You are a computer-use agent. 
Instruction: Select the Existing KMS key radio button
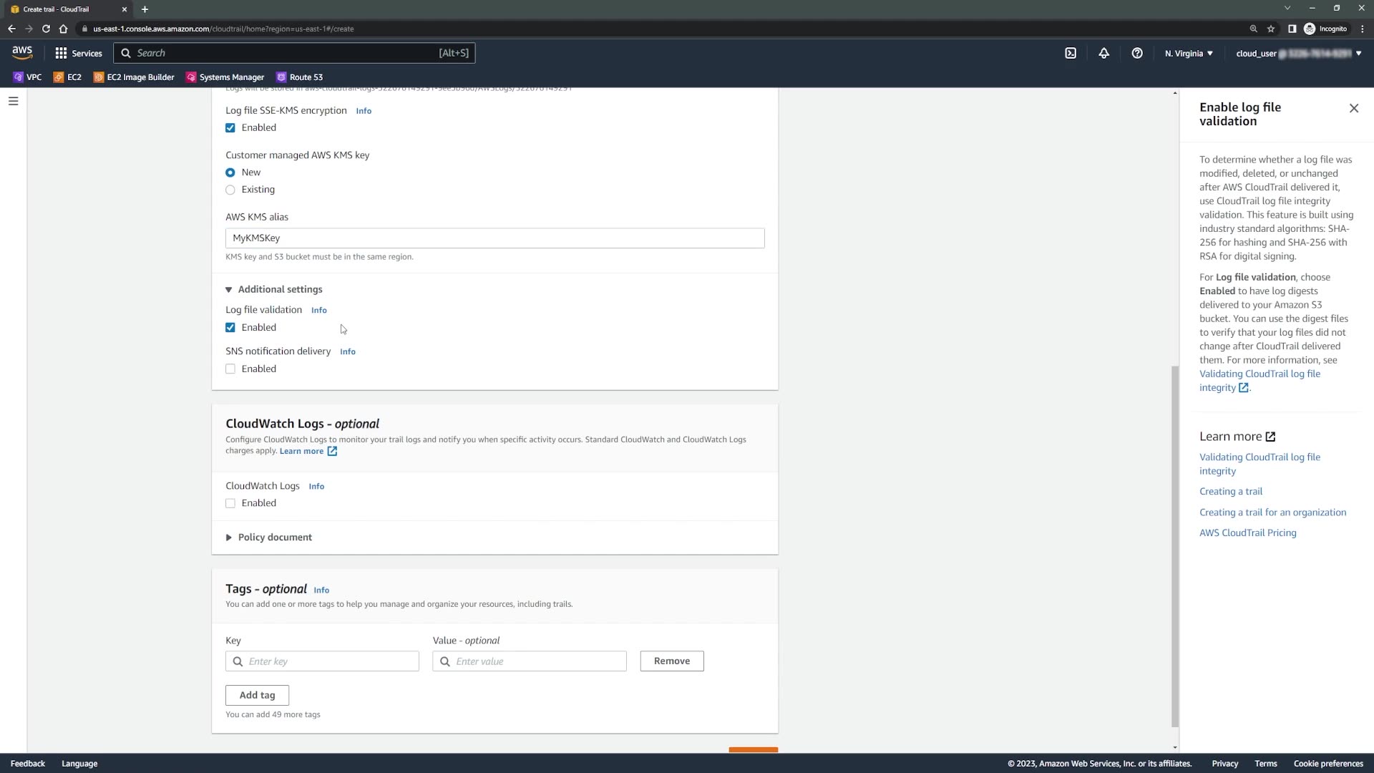tap(230, 190)
